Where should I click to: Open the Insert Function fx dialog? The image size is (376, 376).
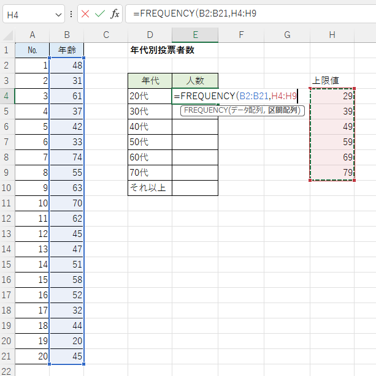tap(114, 13)
